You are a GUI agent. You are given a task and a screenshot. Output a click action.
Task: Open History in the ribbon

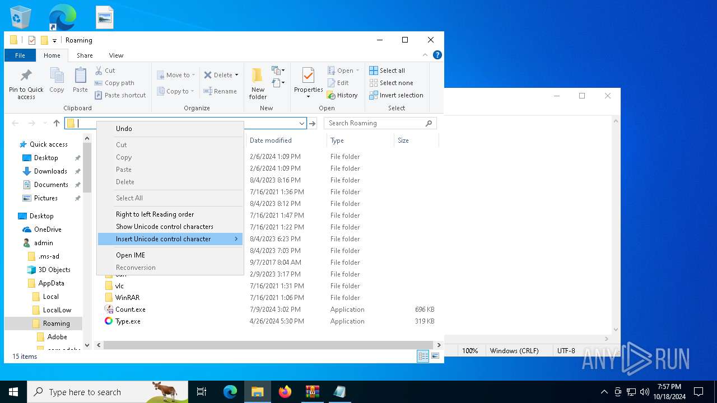(x=342, y=95)
